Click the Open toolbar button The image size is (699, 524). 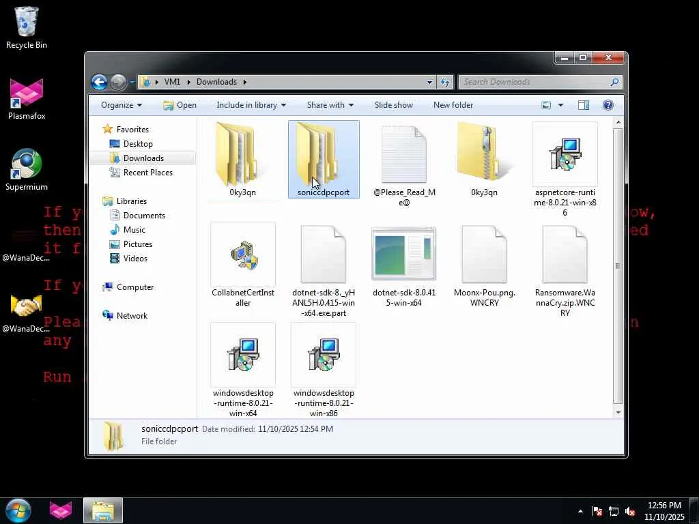180,105
